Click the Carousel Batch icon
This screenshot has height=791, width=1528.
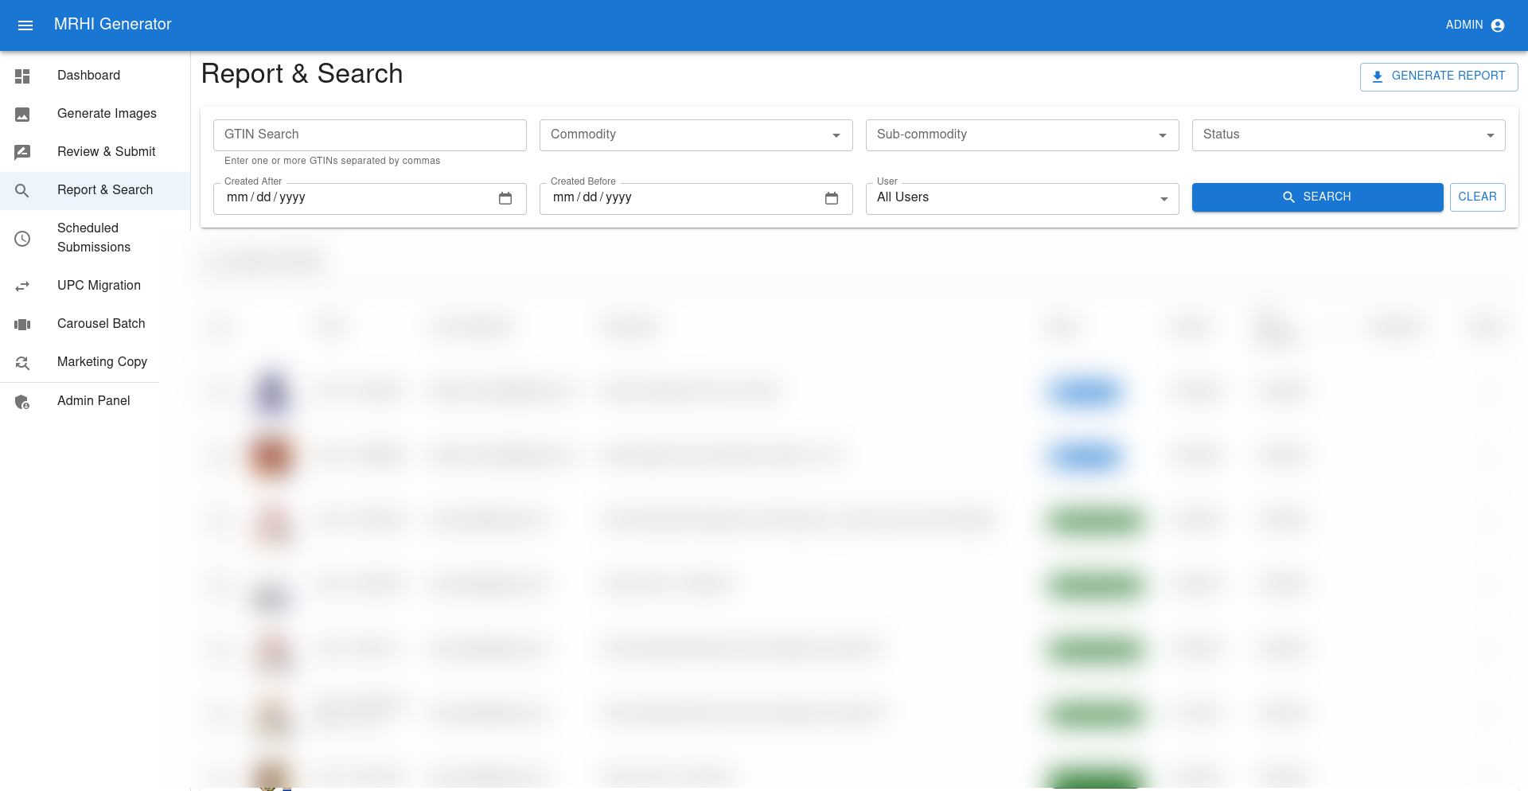(21, 324)
